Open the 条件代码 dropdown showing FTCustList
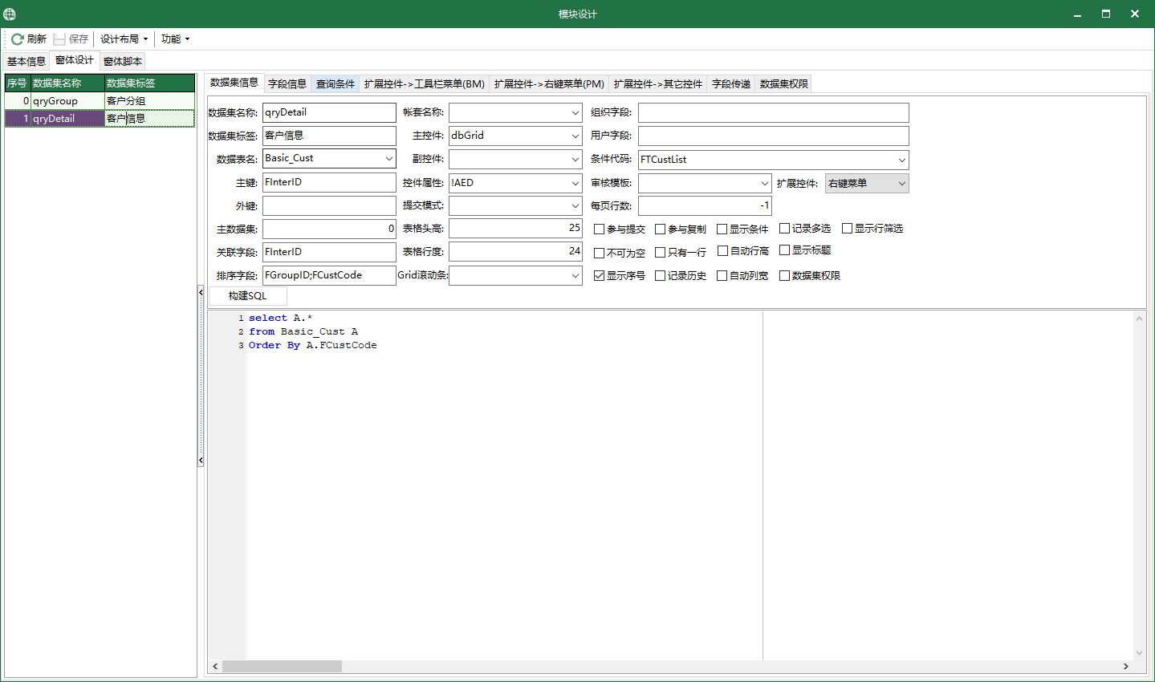The width and height of the screenshot is (1155, 682). [902, 160]
